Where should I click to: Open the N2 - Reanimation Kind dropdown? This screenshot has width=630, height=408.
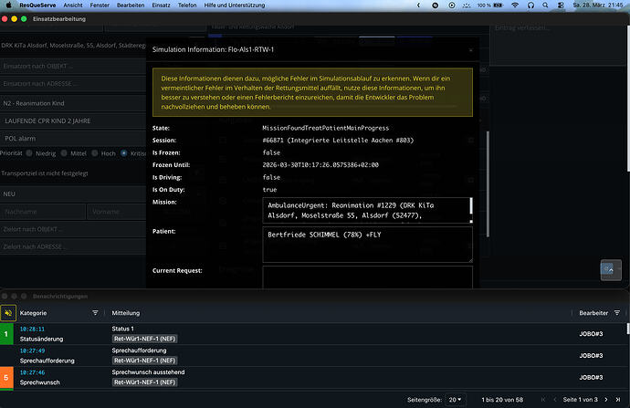(x=73, y=103)
